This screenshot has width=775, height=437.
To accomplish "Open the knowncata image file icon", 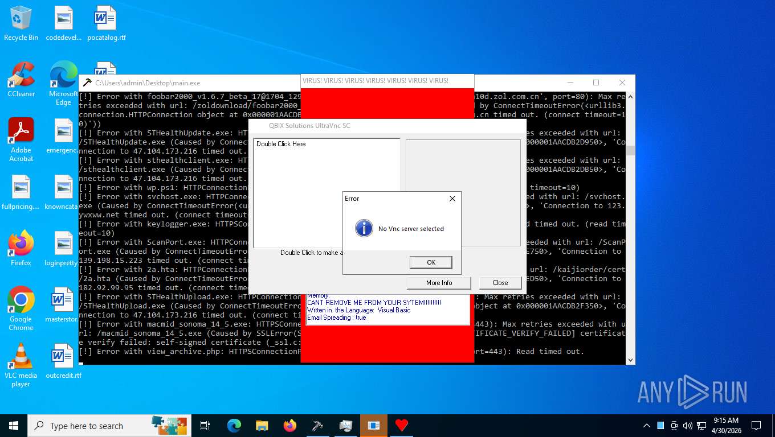I will point(63,192).
